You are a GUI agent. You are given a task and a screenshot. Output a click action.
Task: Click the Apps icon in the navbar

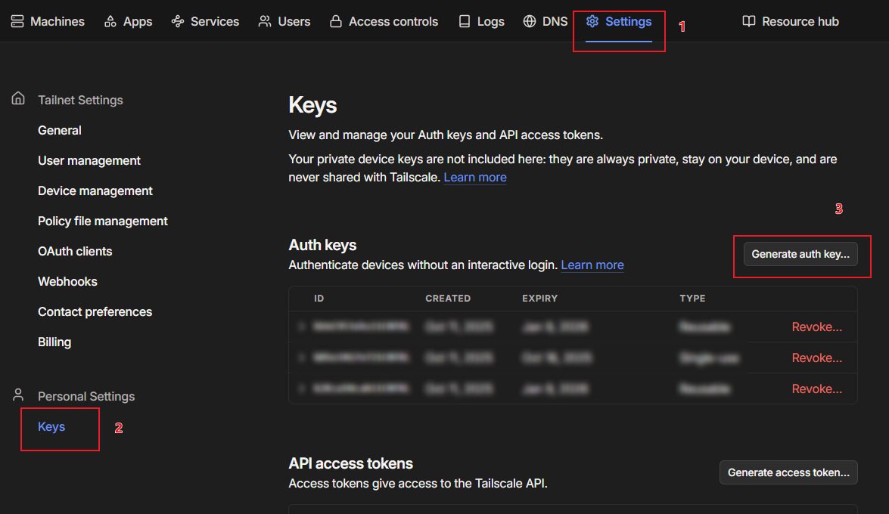(x=110, y=21)
